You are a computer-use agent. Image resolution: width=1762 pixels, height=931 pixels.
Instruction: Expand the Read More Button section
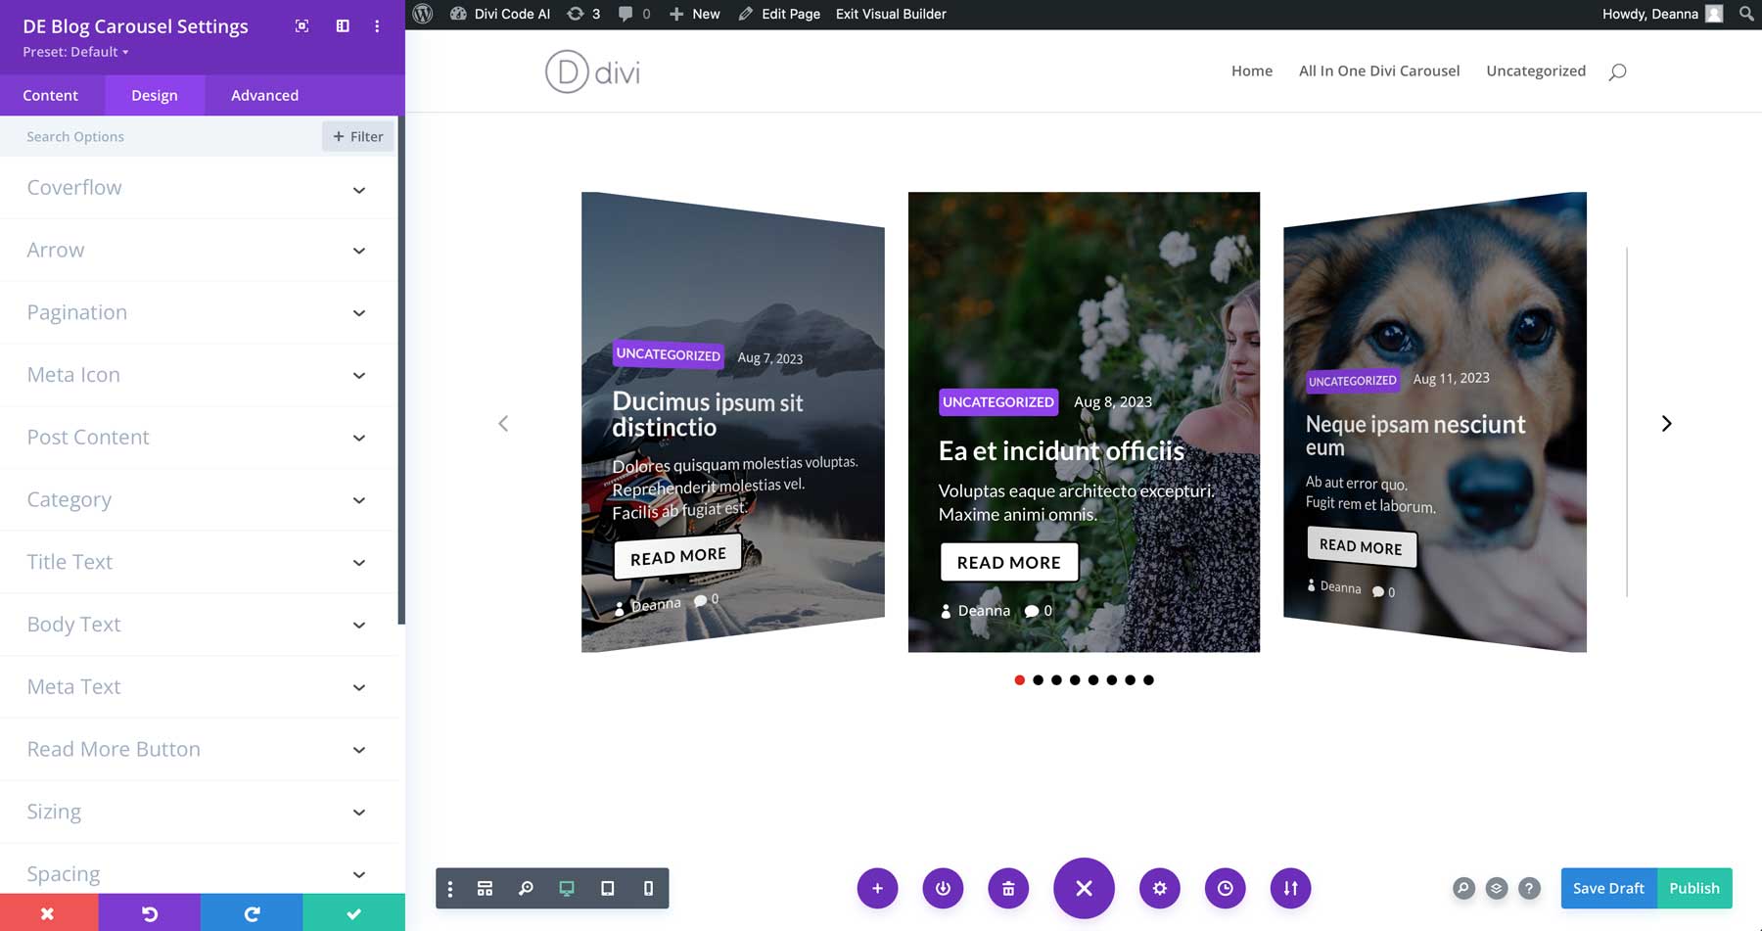click(x=196, y=749)
